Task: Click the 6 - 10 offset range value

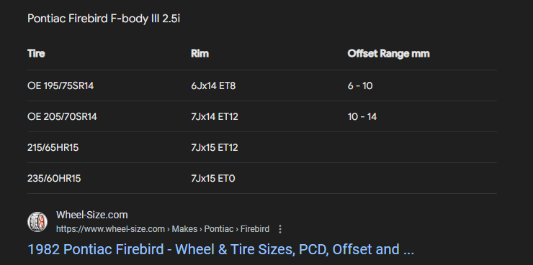Action: point(360,85)
